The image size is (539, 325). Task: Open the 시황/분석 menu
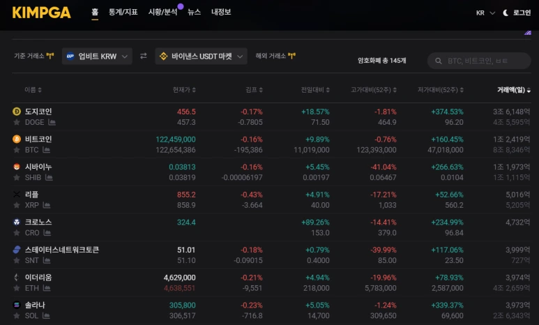(x=162, y=12)
